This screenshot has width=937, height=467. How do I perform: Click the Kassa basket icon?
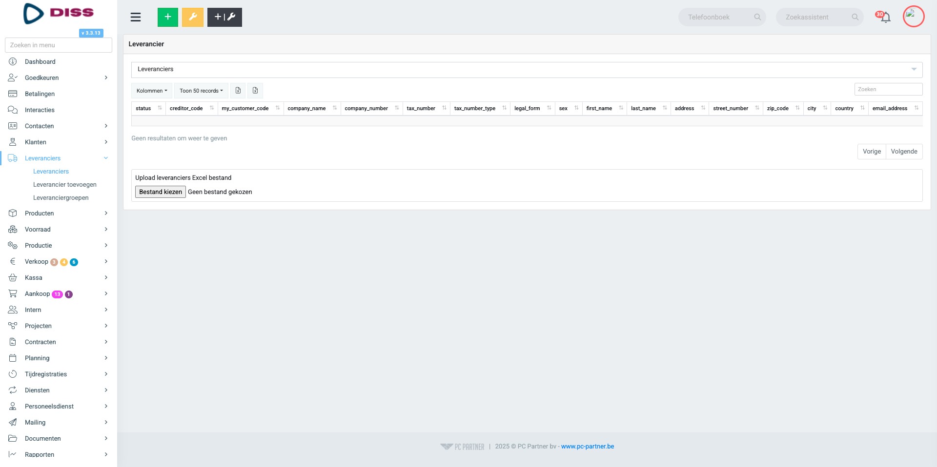(13, 277)
